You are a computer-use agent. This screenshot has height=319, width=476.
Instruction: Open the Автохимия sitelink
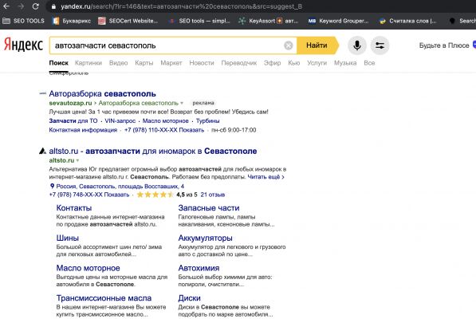tap(199, 268)
